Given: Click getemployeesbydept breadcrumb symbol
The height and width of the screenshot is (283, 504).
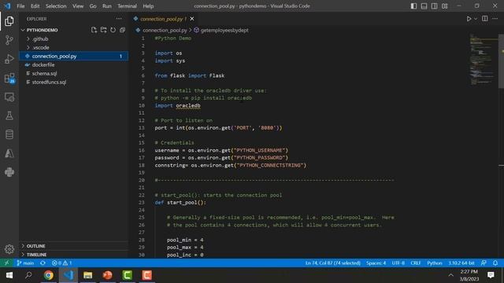Looking at the screenshot, I should pos(224,30).
